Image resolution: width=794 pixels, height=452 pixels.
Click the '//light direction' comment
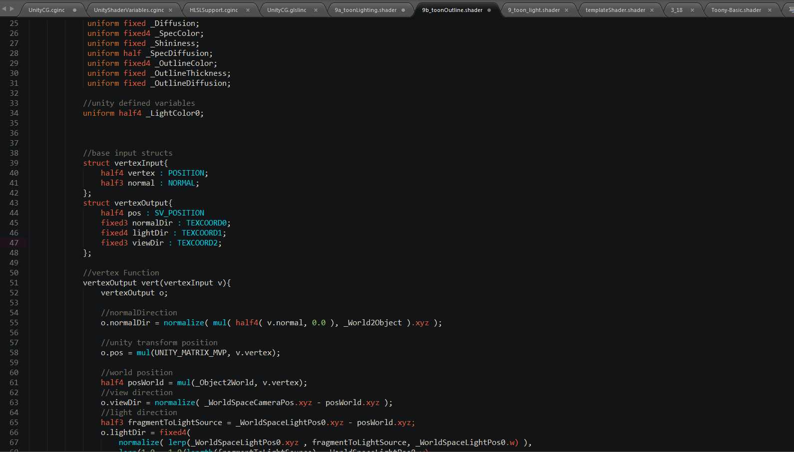coord(139,413)
